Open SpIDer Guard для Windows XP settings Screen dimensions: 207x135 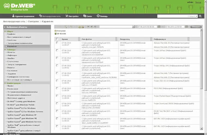[x=22, y=115]
